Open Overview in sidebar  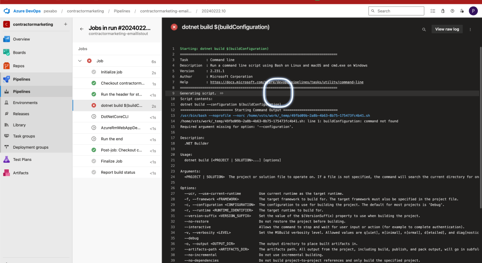tap(36, 39)
